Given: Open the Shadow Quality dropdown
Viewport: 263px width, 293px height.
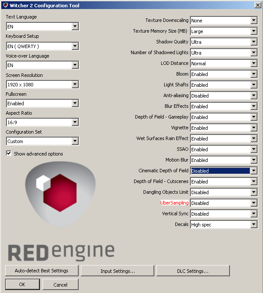Looking at the screenshot, I should (224, 42).
